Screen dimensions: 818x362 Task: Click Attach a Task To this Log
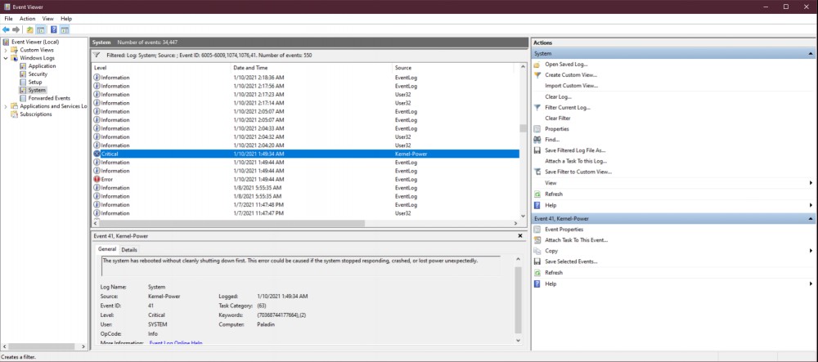576,162
